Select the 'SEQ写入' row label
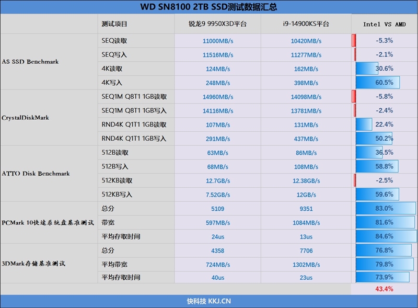 (114, 54)
